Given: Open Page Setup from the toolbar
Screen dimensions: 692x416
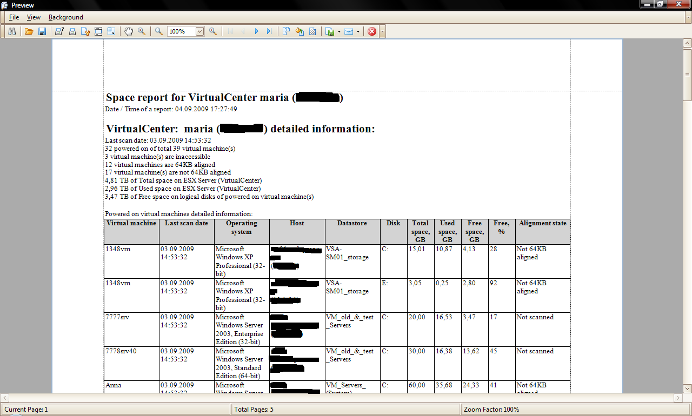Looking at the screenshot, I should pos(85,32).
